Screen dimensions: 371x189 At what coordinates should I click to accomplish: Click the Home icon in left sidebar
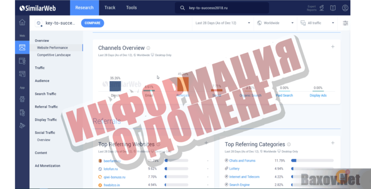tap(22, 22)
